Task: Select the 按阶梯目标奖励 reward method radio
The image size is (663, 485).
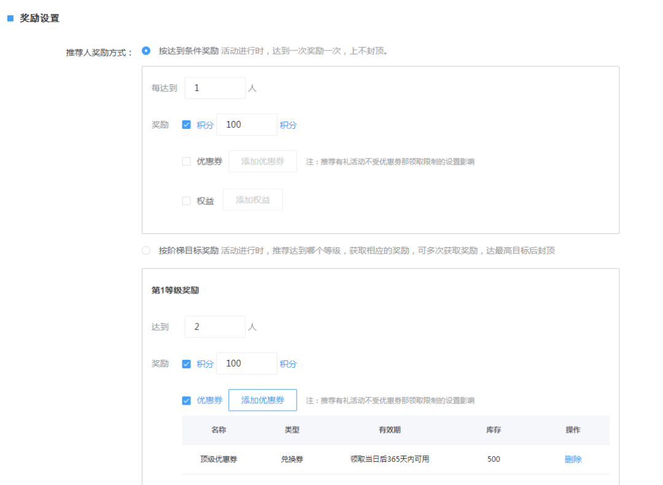Action: 146,250
